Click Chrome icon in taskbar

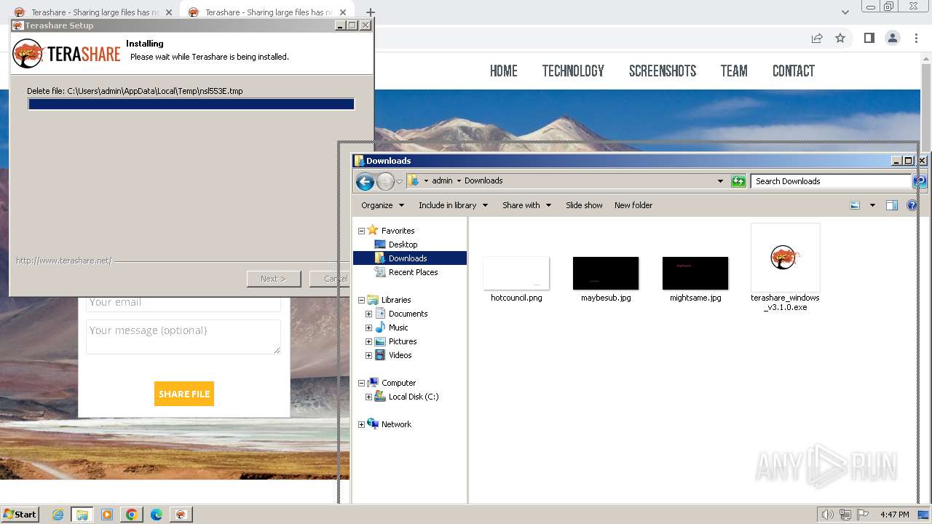point(131,515)
